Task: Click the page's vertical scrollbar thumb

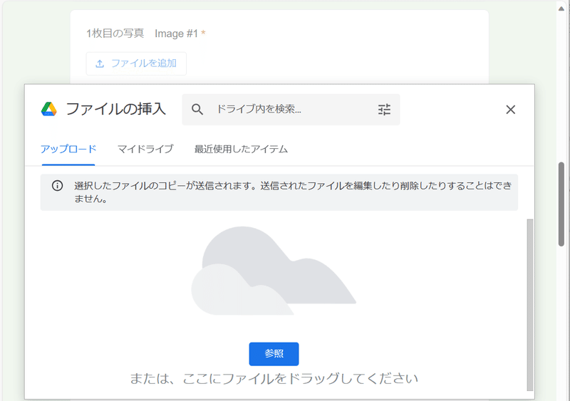Action: pyautogui.click(x=561, y=204)
